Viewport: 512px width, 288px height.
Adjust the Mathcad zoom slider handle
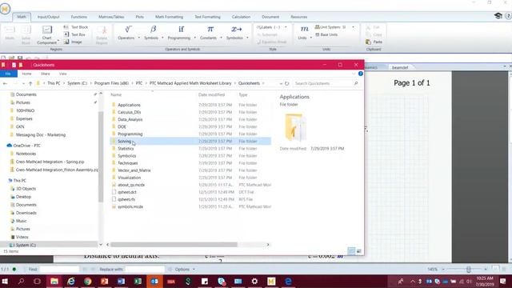click(469, 270)
